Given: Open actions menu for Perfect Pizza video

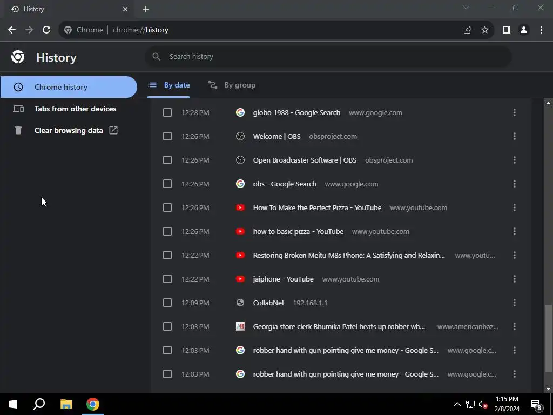Looking at the screenshot, I should click(515, 207).
